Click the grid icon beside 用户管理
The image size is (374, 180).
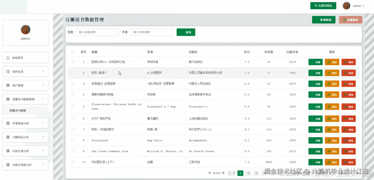coord(8,85)
